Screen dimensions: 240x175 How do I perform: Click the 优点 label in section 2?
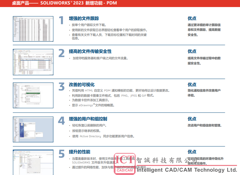[x=192, y=52]
